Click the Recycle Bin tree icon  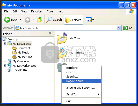click(9, 70)
